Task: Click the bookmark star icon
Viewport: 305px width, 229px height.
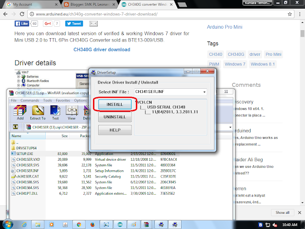Action: (x=290, y=14)
